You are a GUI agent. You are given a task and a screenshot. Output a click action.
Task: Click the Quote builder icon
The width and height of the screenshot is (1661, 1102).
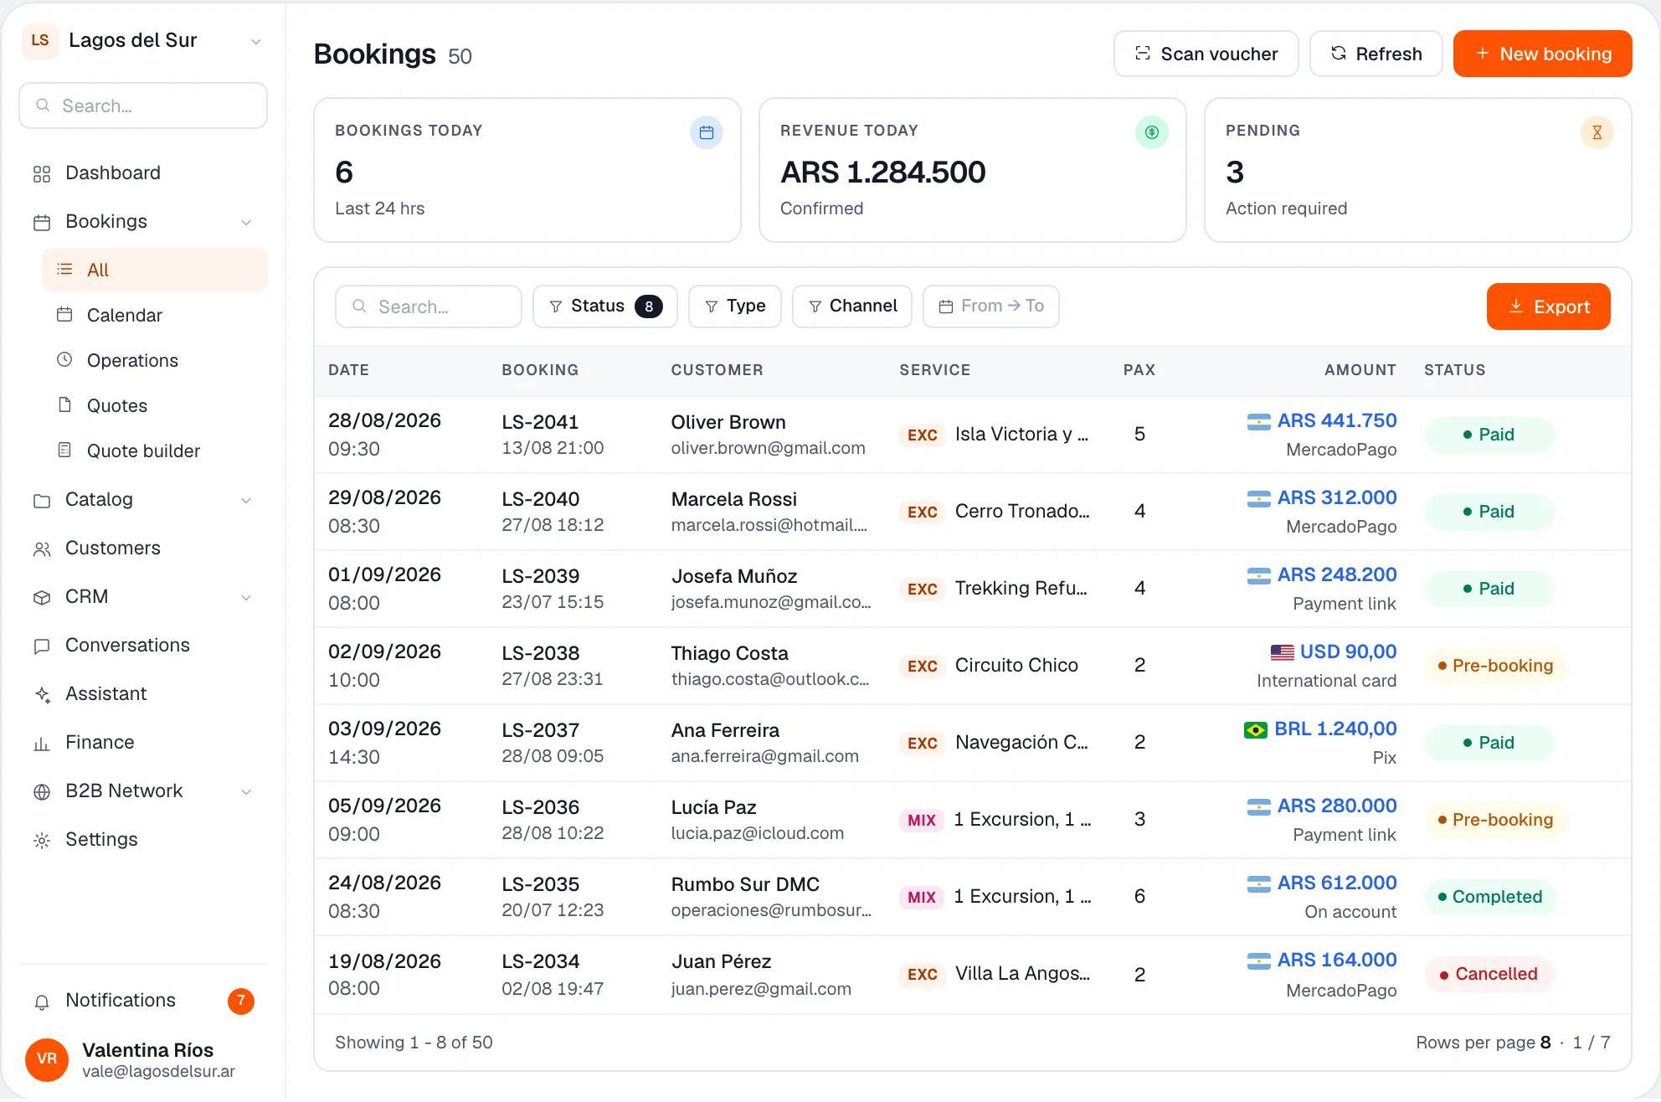pos(64,451)
